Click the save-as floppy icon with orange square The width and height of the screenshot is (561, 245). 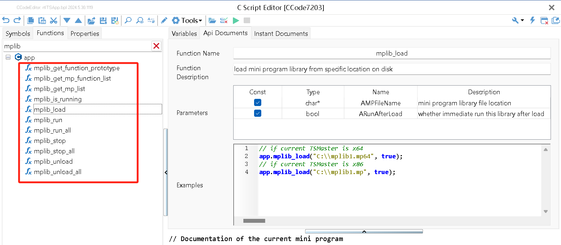(115, 20)
